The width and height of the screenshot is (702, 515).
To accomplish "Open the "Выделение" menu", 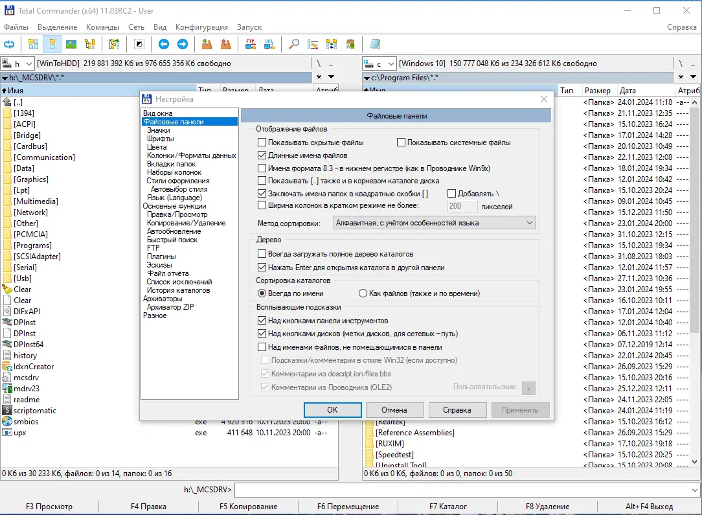I will coord(57,27).
